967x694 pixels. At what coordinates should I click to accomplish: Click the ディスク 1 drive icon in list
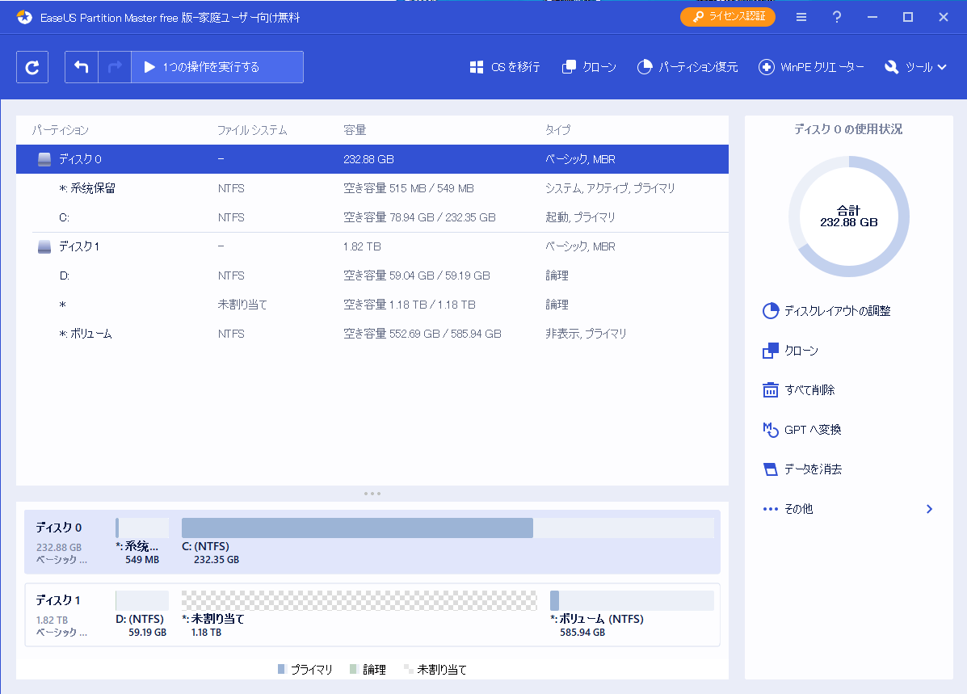(44, 246)
